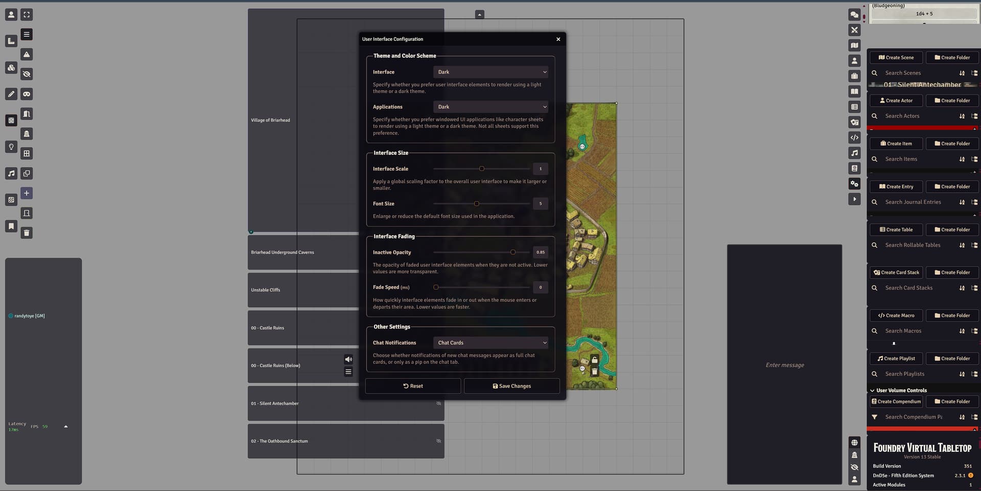Collapse the User Volume Controls section
Image resolution: width=981 pixels, height=491 pixels.
coord(872,390)
